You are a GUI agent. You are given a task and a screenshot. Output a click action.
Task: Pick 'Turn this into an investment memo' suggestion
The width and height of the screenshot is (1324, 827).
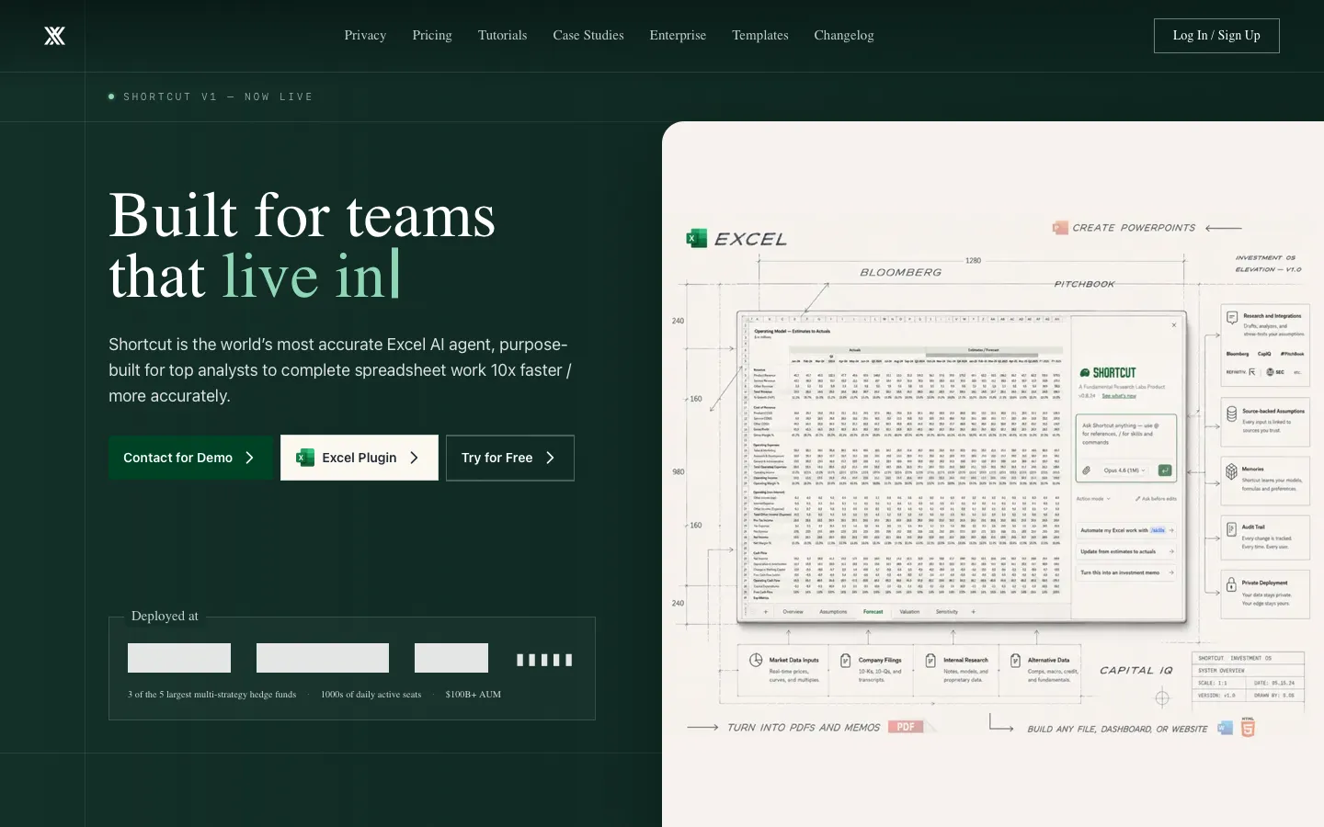[1126, 572]
